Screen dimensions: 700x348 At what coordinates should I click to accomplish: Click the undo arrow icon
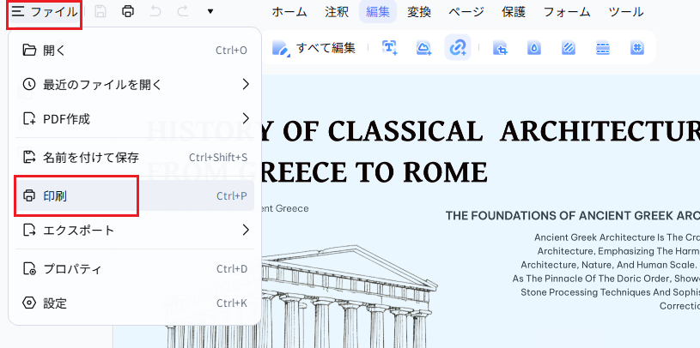[x=155, y=12]
